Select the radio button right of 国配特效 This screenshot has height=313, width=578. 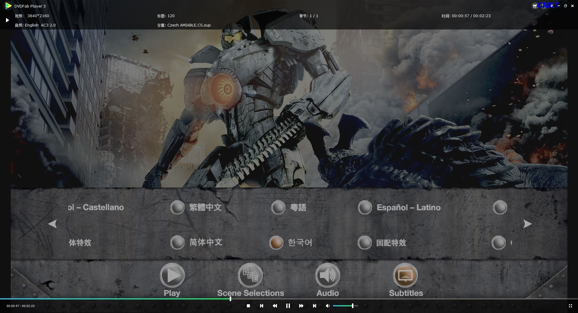click(499, 243)
